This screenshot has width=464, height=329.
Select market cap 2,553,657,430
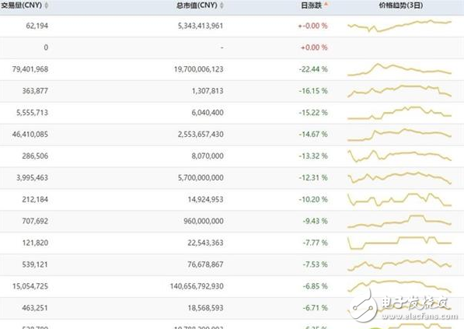[201, 135]
